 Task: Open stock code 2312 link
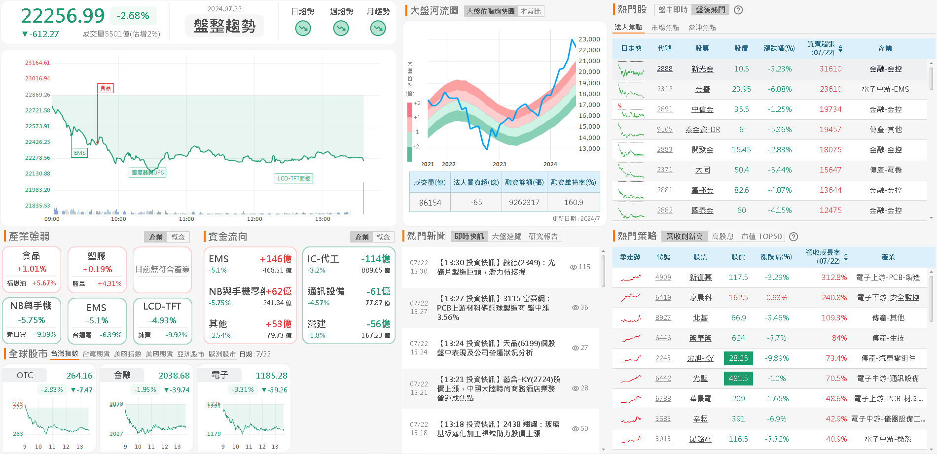[x=665, y=89]
